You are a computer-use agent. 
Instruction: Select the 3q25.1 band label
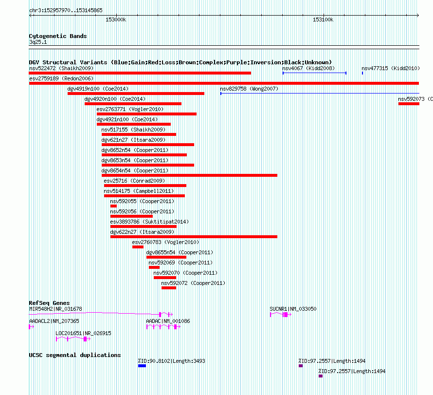tap(38, 42)
